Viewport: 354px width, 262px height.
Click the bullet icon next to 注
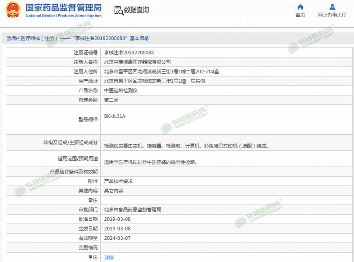[90, 257]
